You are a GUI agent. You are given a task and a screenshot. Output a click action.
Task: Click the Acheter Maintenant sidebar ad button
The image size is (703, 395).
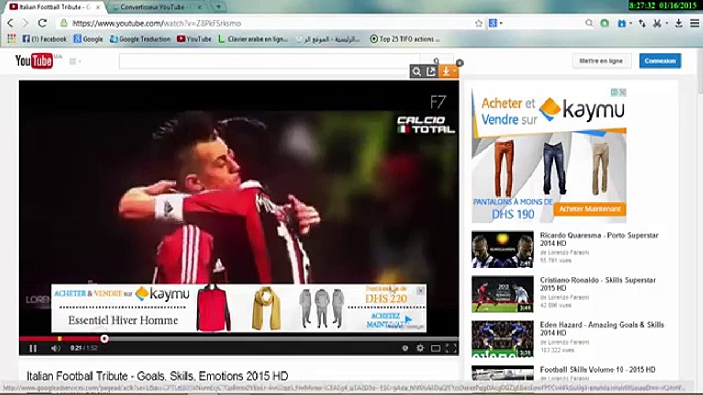pyautogui.click(x=590, y=209)
